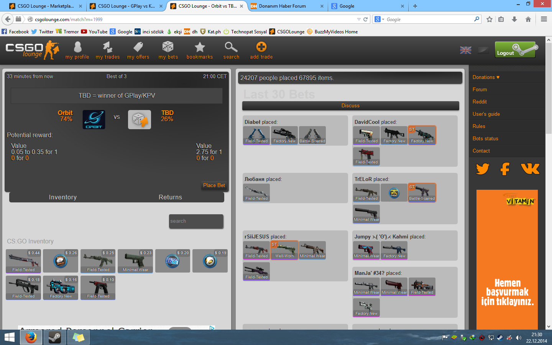This screenshot has width=552, height=345.
Task: Open a new browser tab
Action: click(415, 6)
